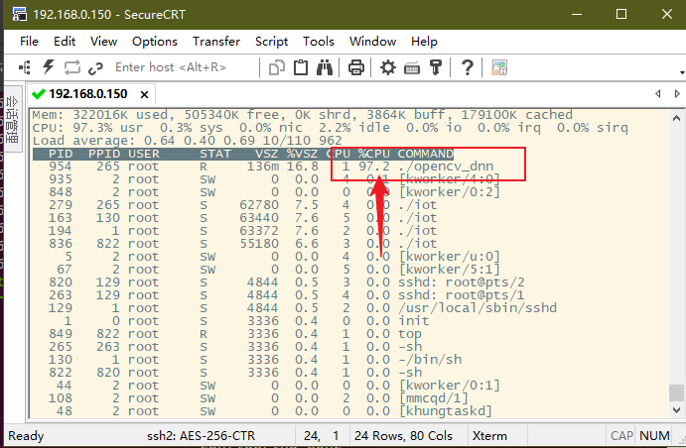The height and width of the screenshot is (448, 686).
Task: Open the Script menu
Action: click(x=272, y=42)
